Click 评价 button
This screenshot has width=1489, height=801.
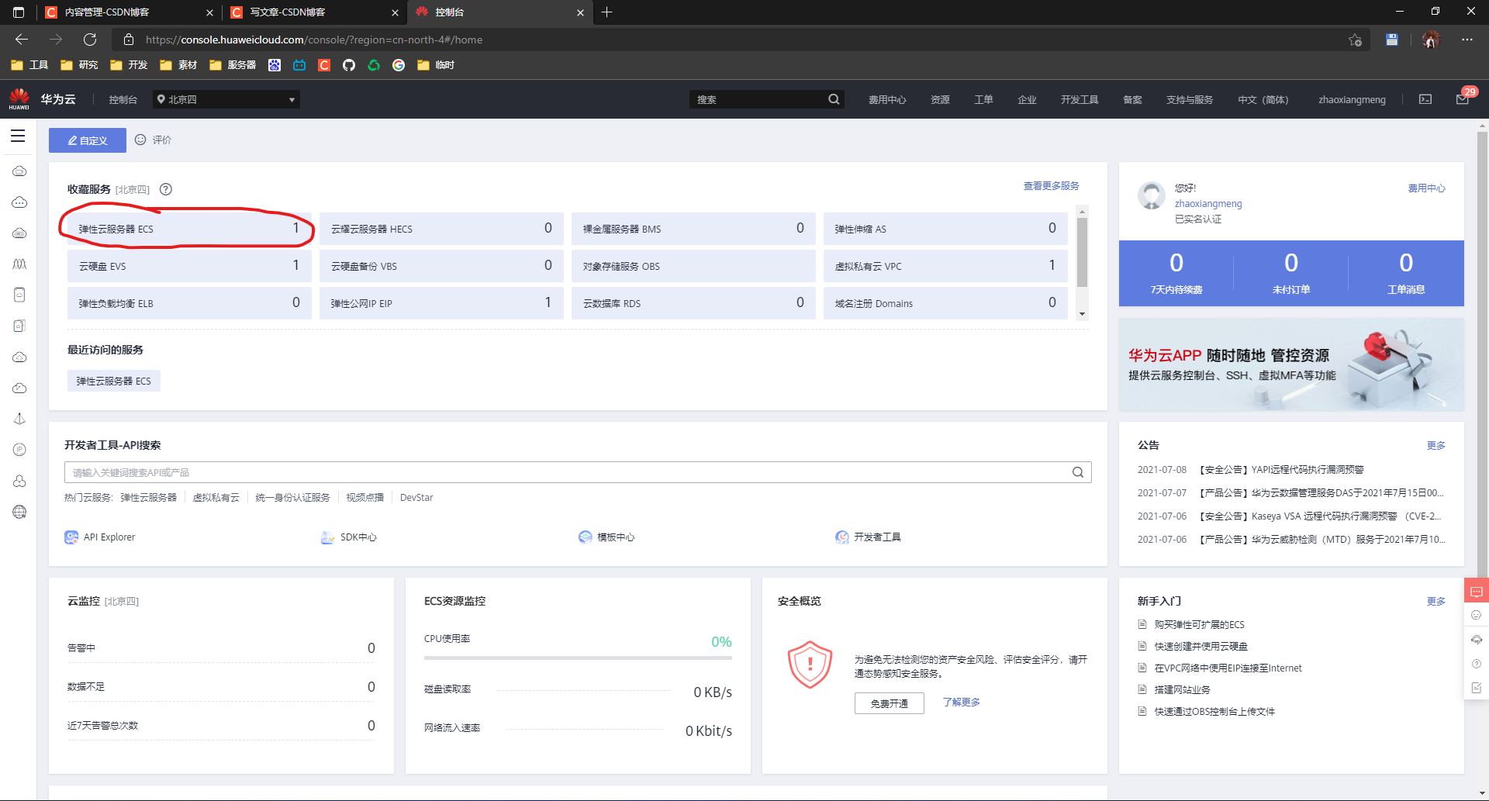click(x=154, y=140)
